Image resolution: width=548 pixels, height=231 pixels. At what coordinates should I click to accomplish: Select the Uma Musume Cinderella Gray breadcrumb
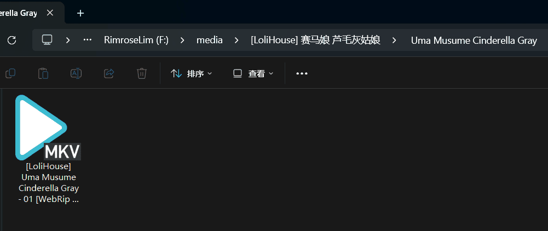point(474,41)
